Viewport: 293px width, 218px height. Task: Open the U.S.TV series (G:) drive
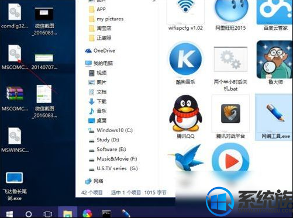coord(113,168)
